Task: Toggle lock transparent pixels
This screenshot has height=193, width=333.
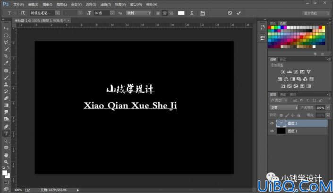Action: [281, 115]
